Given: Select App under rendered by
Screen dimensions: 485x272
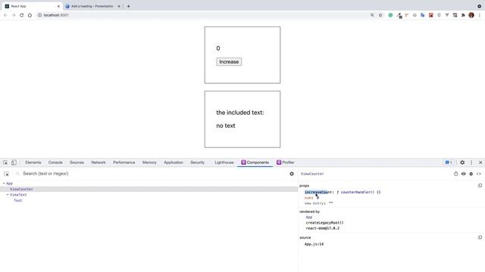Looking at the screenshot, I should tap(309, 218).
